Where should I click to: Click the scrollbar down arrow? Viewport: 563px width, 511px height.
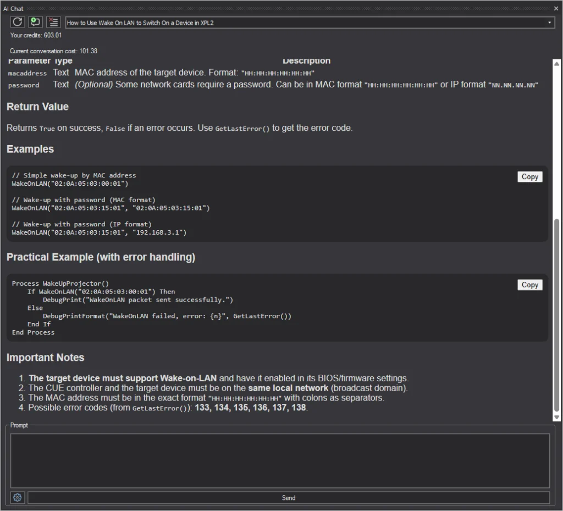556,418
